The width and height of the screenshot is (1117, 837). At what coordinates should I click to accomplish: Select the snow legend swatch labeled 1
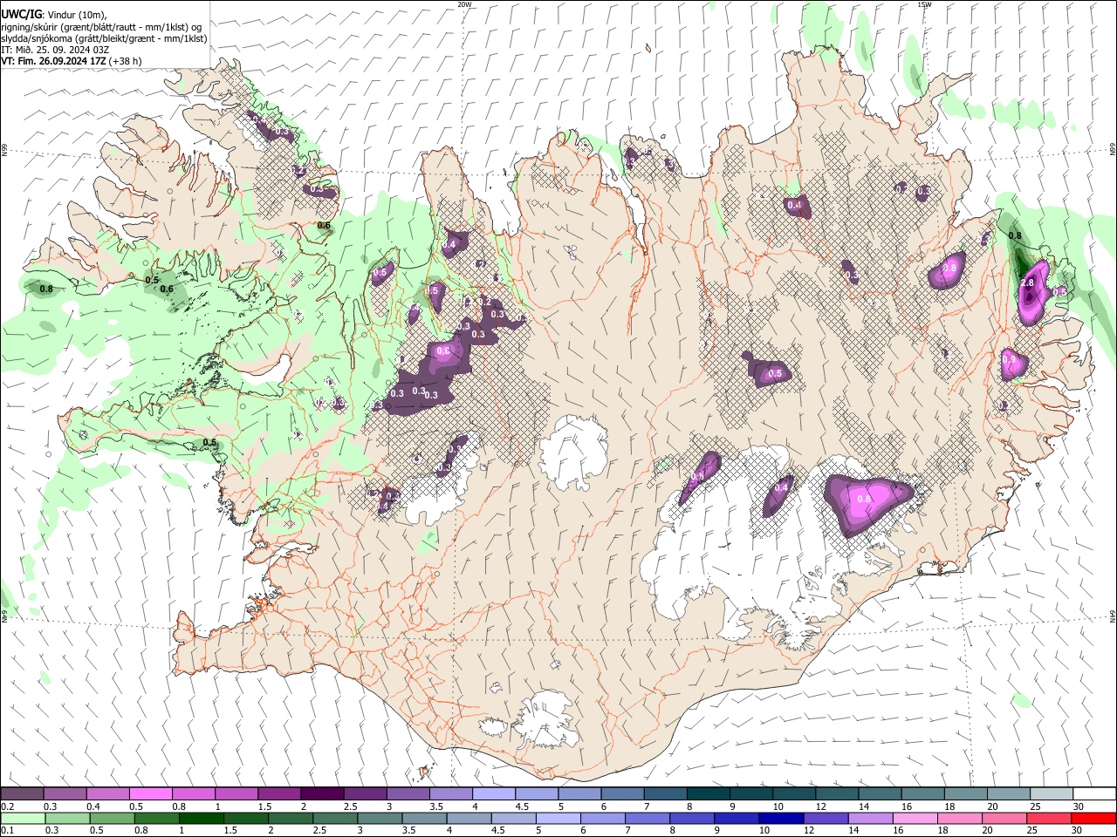[x=236, y=793]
